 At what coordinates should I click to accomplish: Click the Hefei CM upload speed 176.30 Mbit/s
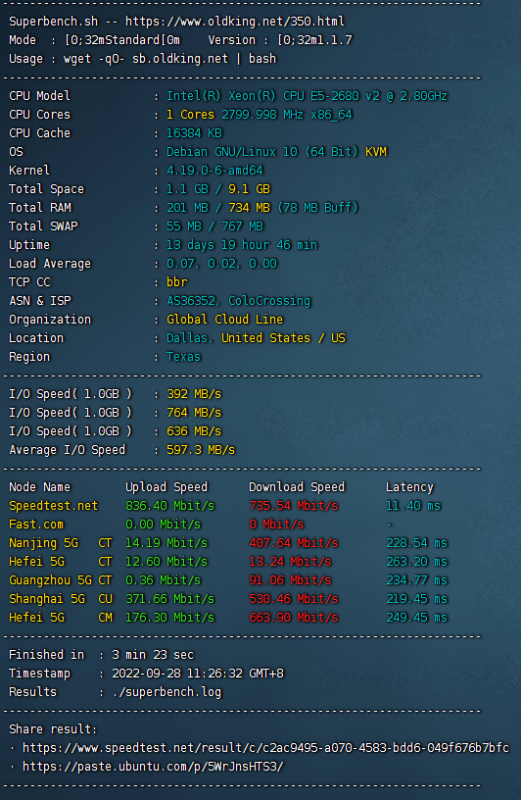pyautogui.click(x=169, y=618)
